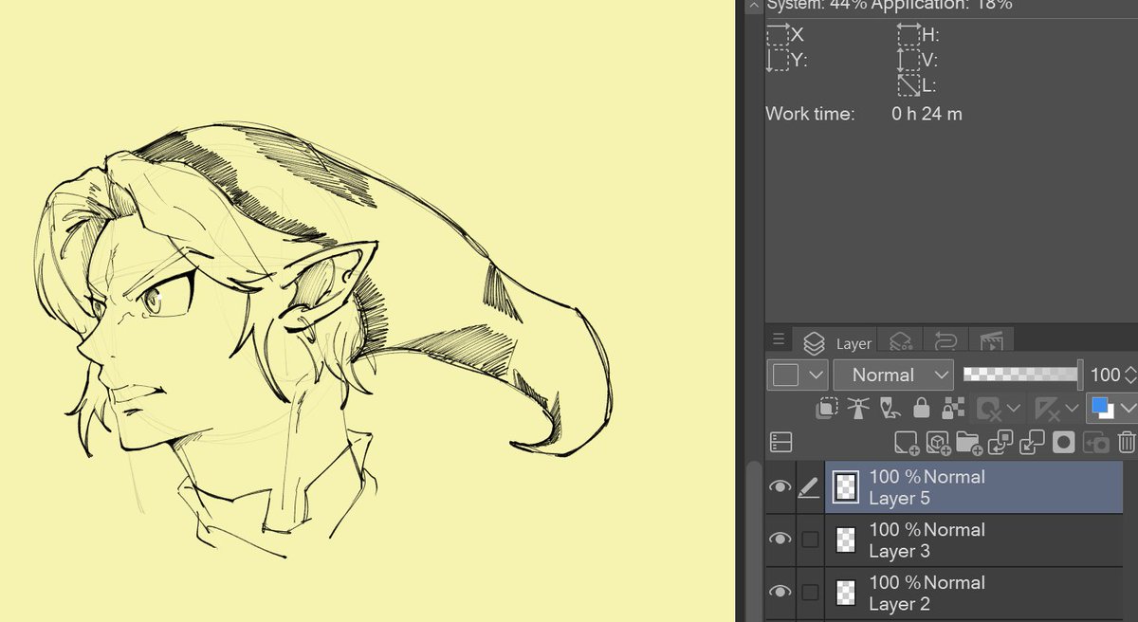Select Layer 5 thumbnail
This screenshot has height=622, width=1138.
(x=844, y=487)
